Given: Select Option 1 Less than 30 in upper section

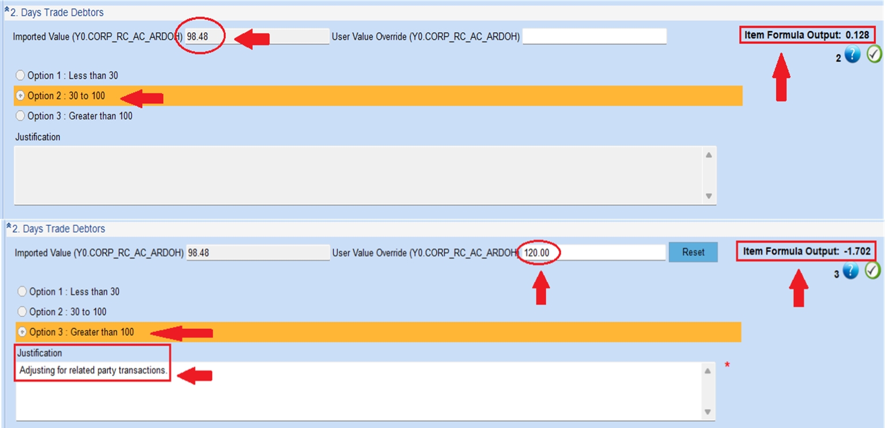Looking at the screenshot, I should (21, 75).
